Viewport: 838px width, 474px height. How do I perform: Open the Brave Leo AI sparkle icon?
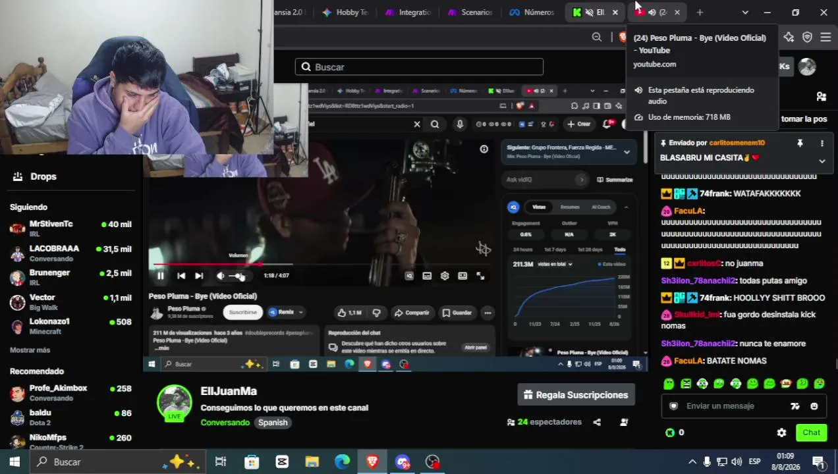click(x=789, y=38)
